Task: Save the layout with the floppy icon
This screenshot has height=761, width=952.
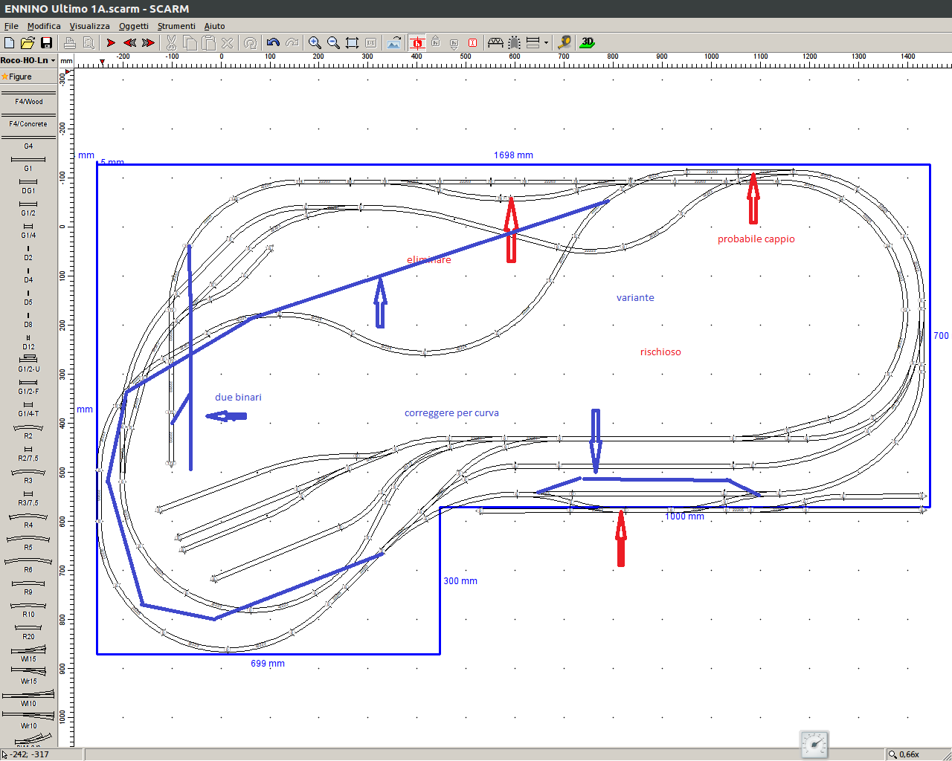Action: [46, 42]
